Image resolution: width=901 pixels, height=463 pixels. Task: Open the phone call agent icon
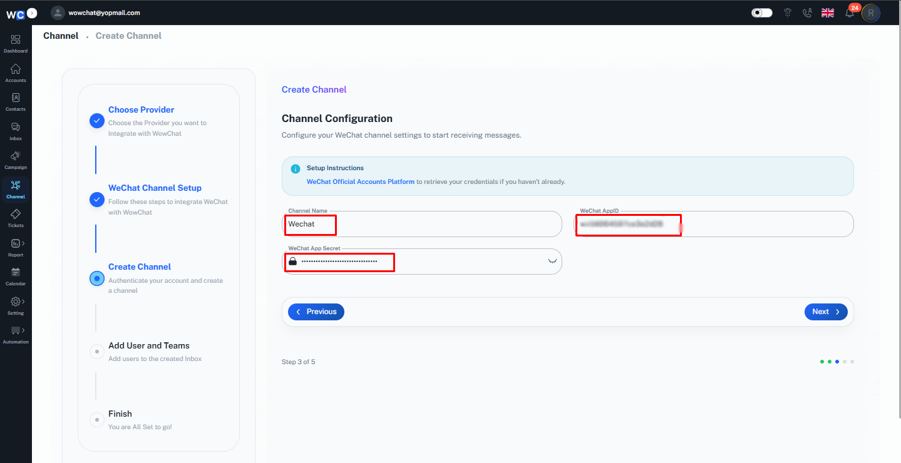pos(807,13)
